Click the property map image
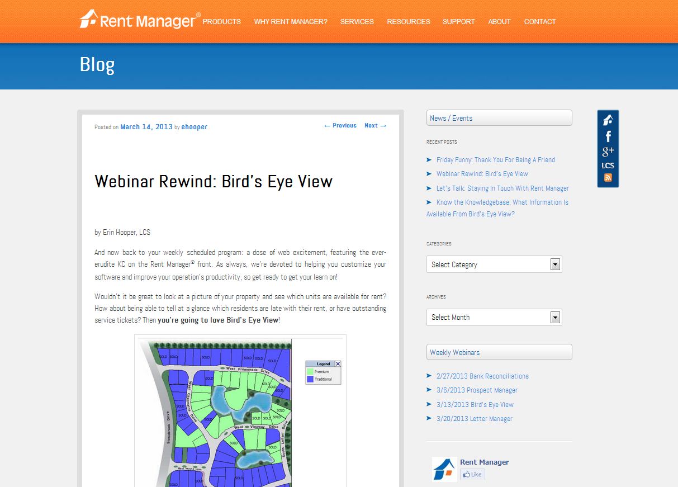 tap(240, 411)
